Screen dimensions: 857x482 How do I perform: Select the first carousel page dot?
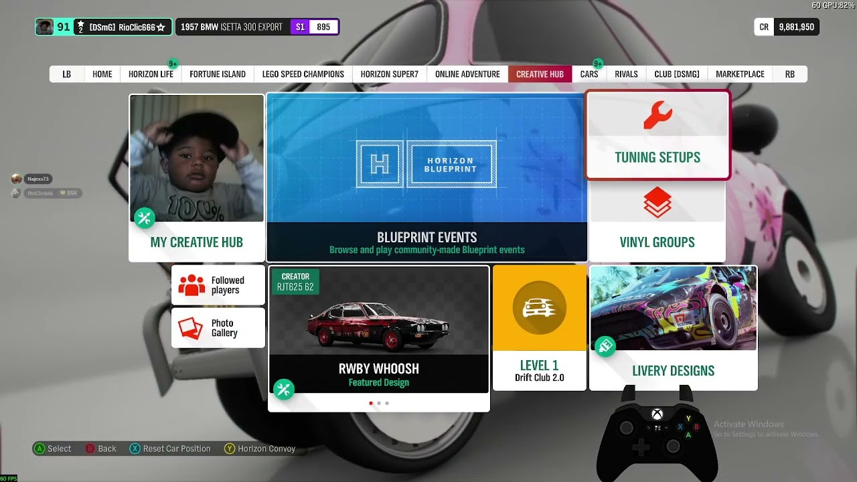[371, 403]
